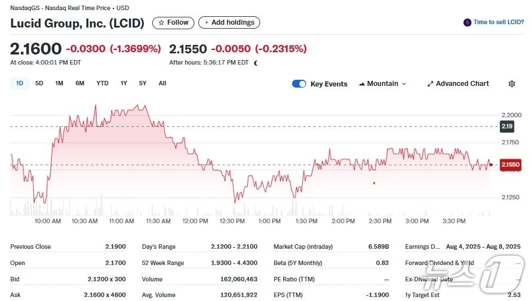
Task: Show the 5Y chart range
Action: click(x=143, y=83)
